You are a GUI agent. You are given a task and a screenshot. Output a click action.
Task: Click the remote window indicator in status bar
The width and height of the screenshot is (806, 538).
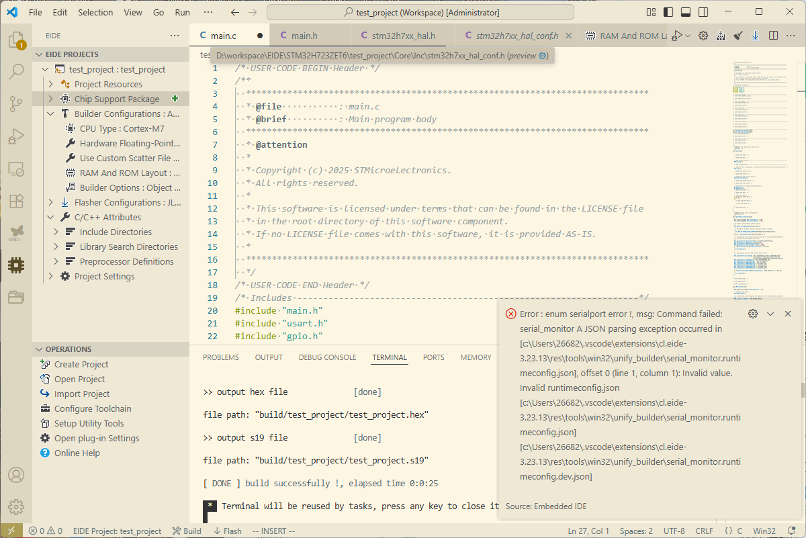tap(11, 531)
